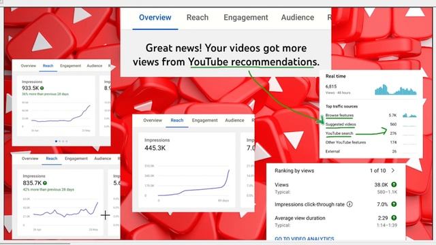Viewport: 436px width, 245px height.
Task: Click green up-arrow icon next to 7.0% click-through rate
Action: 394,204
